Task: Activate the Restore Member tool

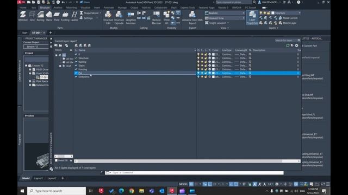Action: coord(157,17)
